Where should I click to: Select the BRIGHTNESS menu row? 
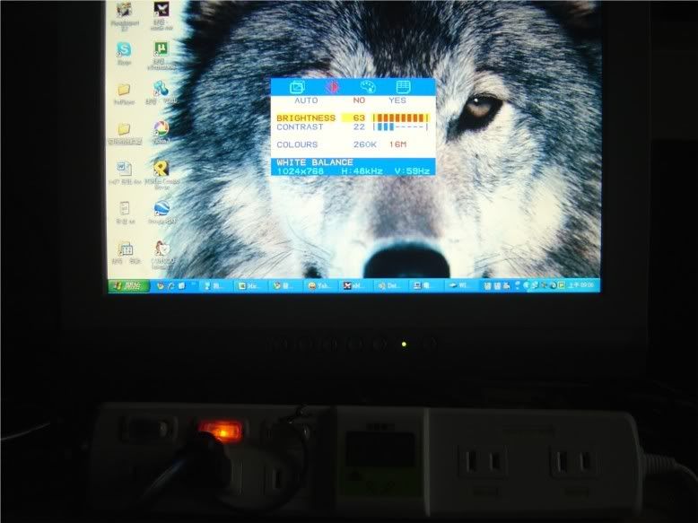(x=306, y=118)
